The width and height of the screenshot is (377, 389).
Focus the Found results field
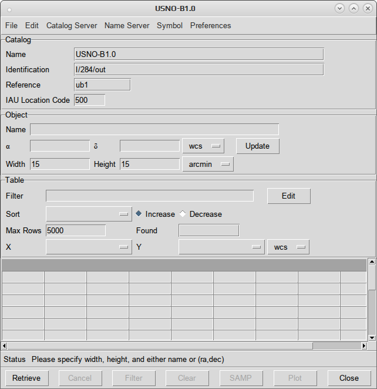pos(209,230)
